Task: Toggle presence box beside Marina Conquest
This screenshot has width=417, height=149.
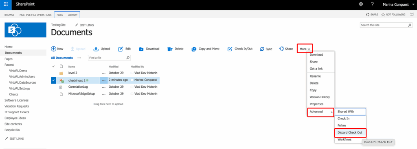Action: coord(132,80)
